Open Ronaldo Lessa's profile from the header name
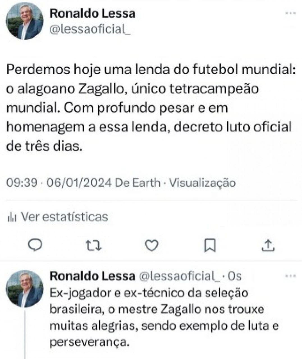302x359 pixels. click(x=93, y=13)
